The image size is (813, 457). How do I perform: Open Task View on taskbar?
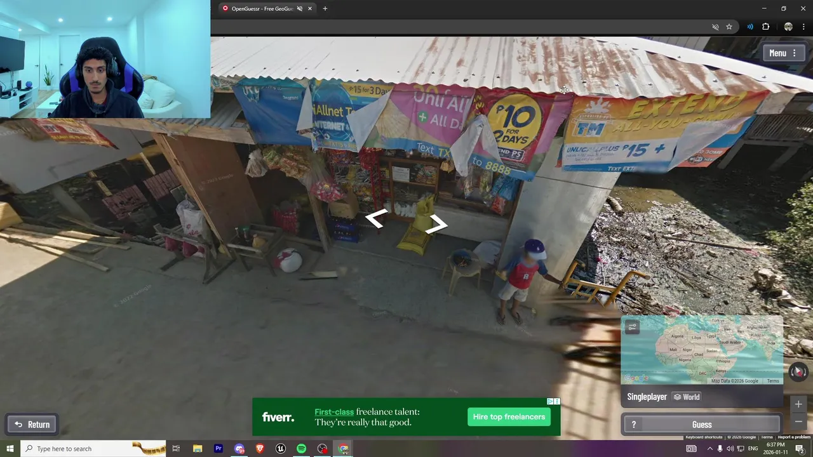click(176, 449)
